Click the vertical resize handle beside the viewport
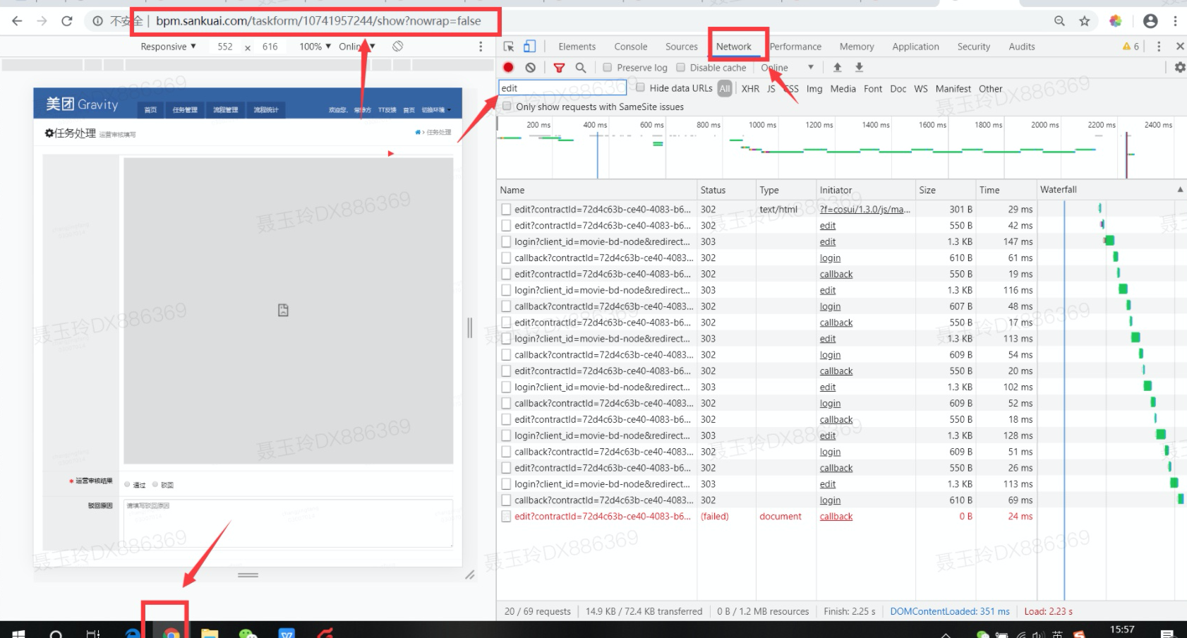The width and height of the screenshot is (1187, 638). 470,328
